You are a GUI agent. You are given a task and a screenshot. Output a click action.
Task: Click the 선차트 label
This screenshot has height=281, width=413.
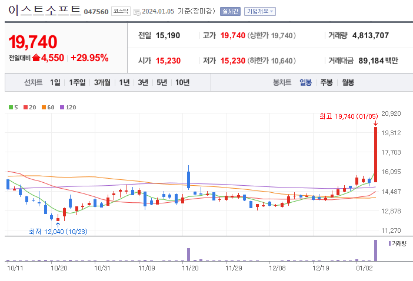[x=33, y=83]
